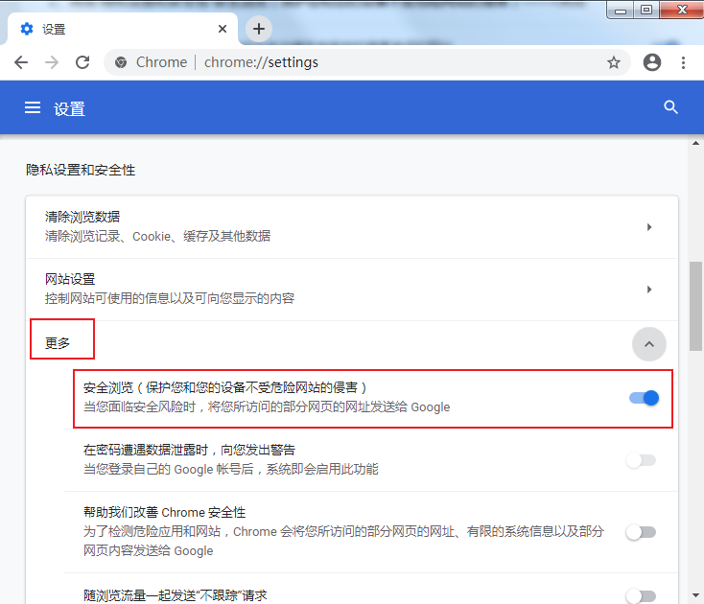Click the 网站设置 row title

[70, 279]
